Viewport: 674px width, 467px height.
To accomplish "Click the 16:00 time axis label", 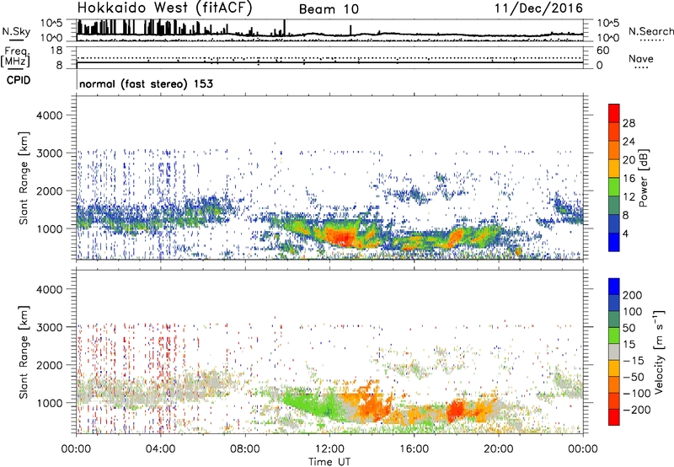I will (414, 449).
